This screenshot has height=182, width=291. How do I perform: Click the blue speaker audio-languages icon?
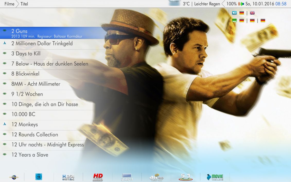pyautogui.click(x=234, y=13)
